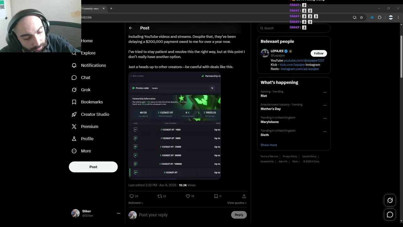This screenshot has height=227, width=403.
Task: Click LEPAJEE profile avatar in Relevant people
Action: tap(265, 53)
